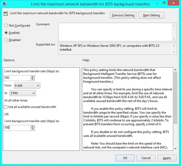Click the Supported on text about Windows XP SP2
181x166 pixels.
[x=109, y=48]
